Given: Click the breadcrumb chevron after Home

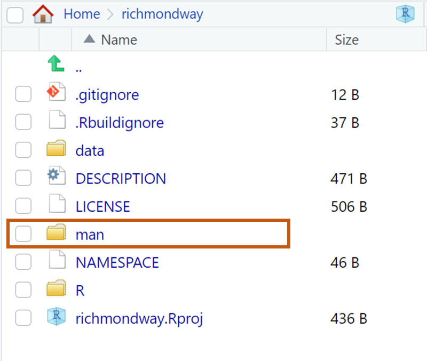Looking at the screenshot, I should click(x=111, y=14).
